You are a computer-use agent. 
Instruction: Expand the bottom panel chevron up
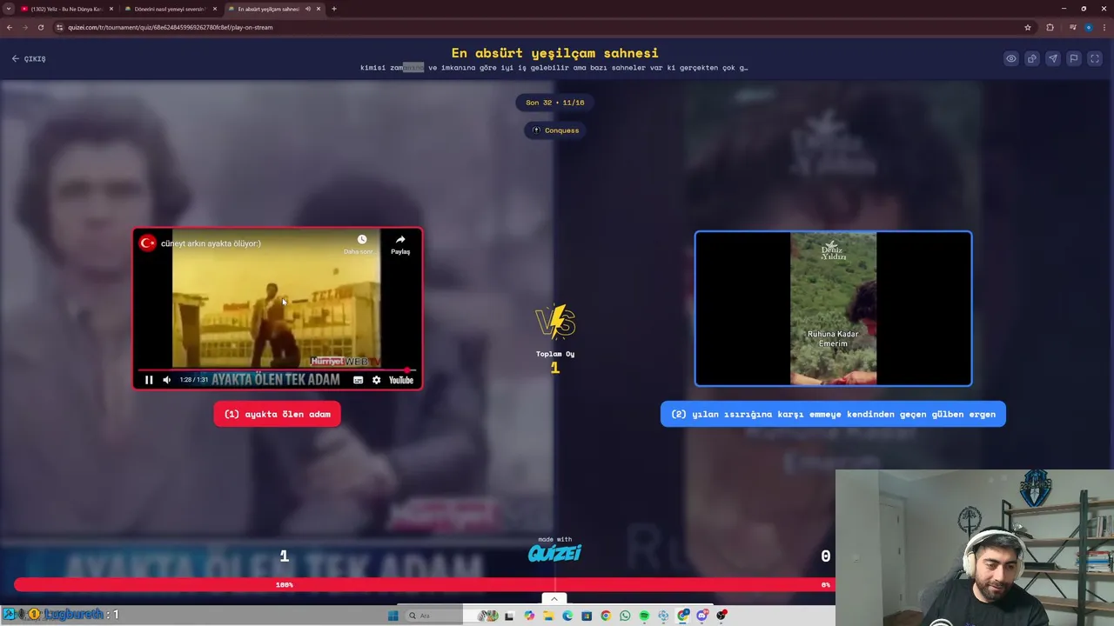[x=554, y=598]
